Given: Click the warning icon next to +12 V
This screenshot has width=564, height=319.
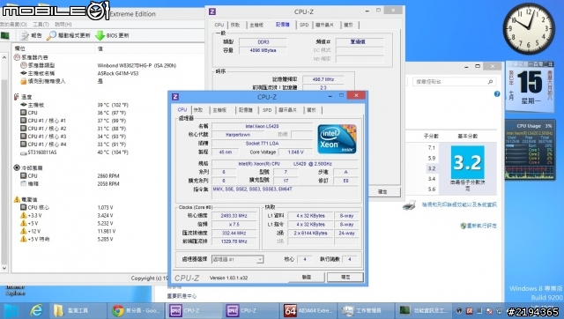Looking at the screenshot, I should [24, 231].
